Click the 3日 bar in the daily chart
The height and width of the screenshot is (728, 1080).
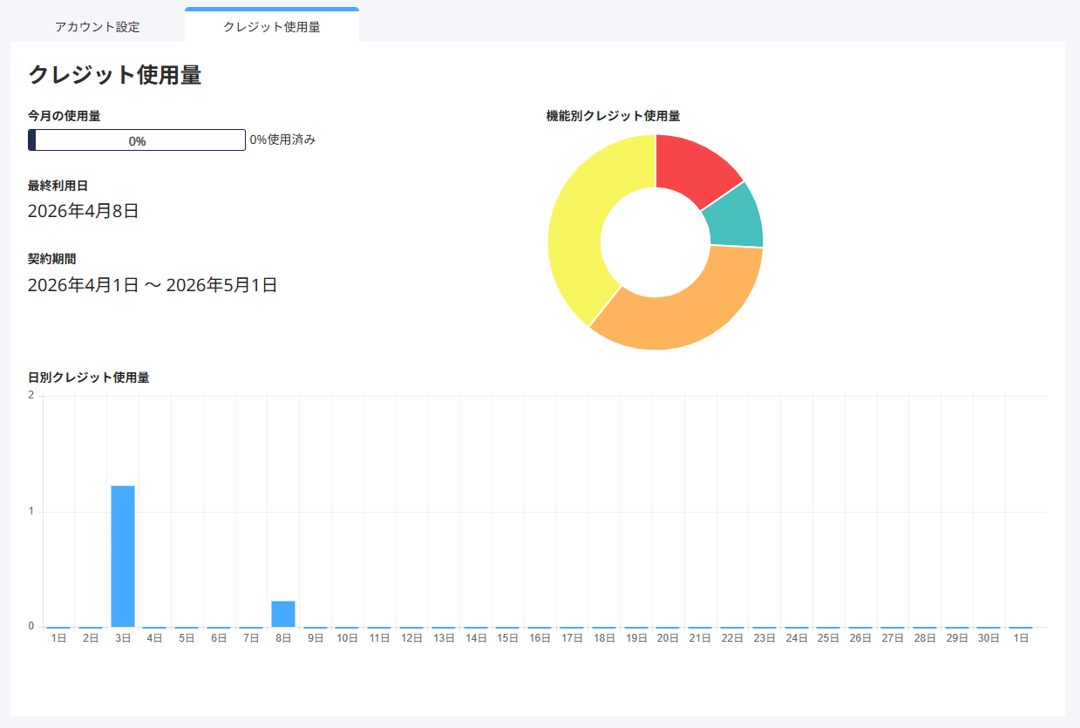click(x=123, y=556)
